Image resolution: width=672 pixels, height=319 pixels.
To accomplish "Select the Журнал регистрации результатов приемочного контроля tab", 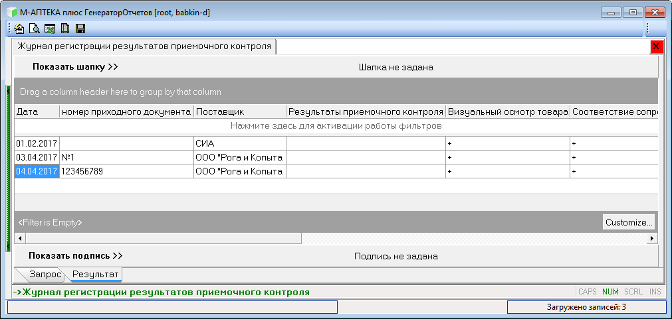I will point(144,46).
